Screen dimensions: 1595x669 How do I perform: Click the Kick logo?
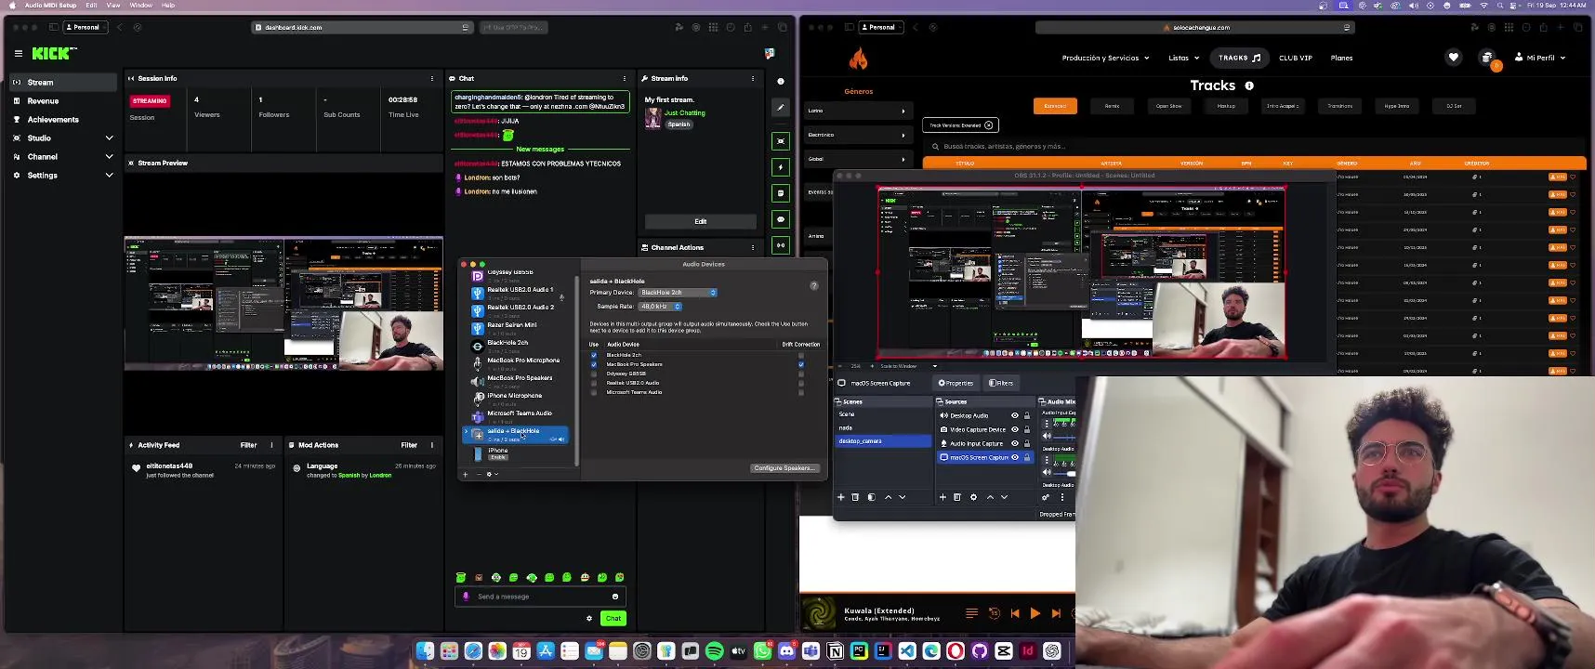(x=54, y=54)
